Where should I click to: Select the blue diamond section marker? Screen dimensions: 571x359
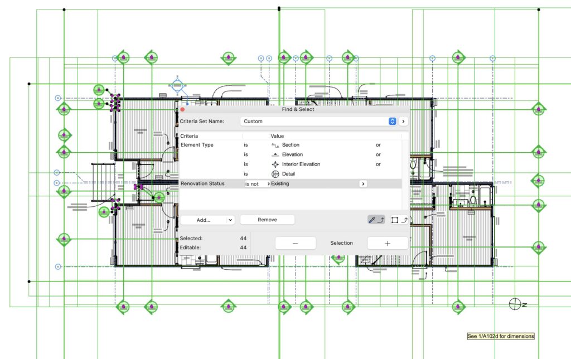(177, 86)
